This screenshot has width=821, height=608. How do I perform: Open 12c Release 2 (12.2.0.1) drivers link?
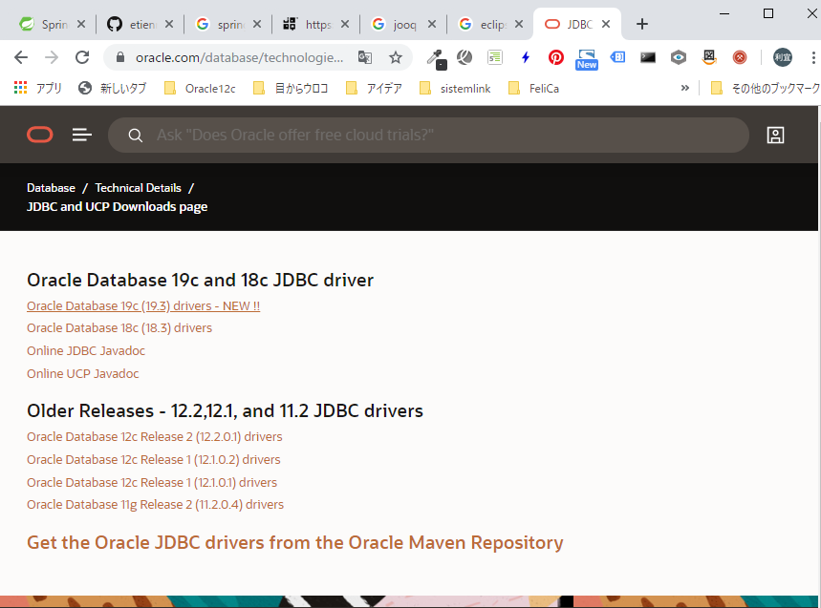point(155,436)
